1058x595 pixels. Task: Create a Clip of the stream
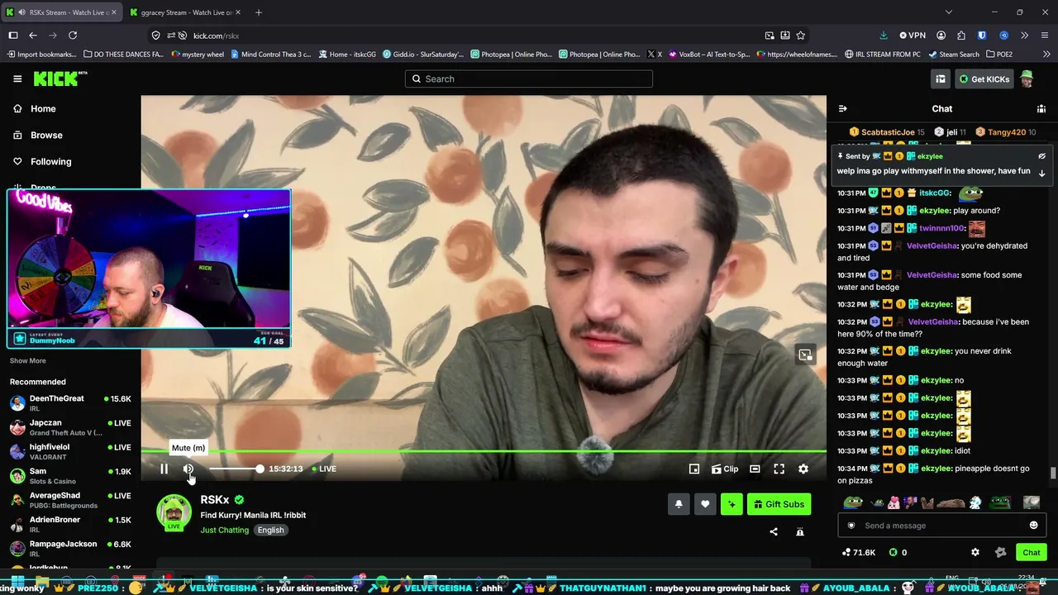coord(725,469)
